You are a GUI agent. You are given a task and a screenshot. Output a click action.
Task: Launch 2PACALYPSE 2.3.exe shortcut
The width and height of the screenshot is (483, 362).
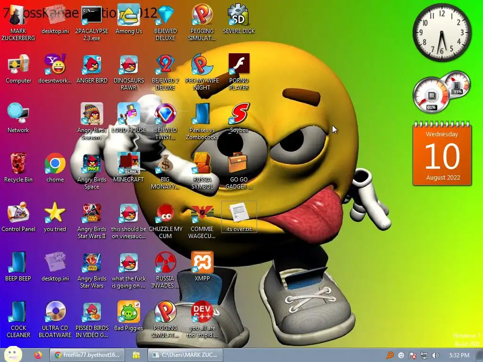92,23
